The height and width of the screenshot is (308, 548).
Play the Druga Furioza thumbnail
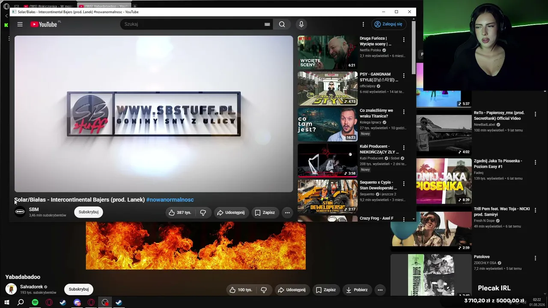pos(328,52)
